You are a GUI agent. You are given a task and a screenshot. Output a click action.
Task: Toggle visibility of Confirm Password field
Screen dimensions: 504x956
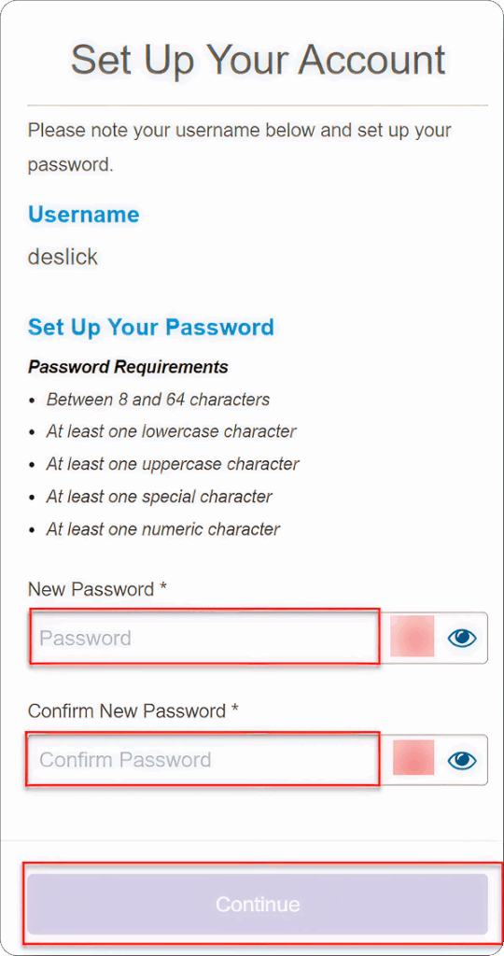coord(462,760)
